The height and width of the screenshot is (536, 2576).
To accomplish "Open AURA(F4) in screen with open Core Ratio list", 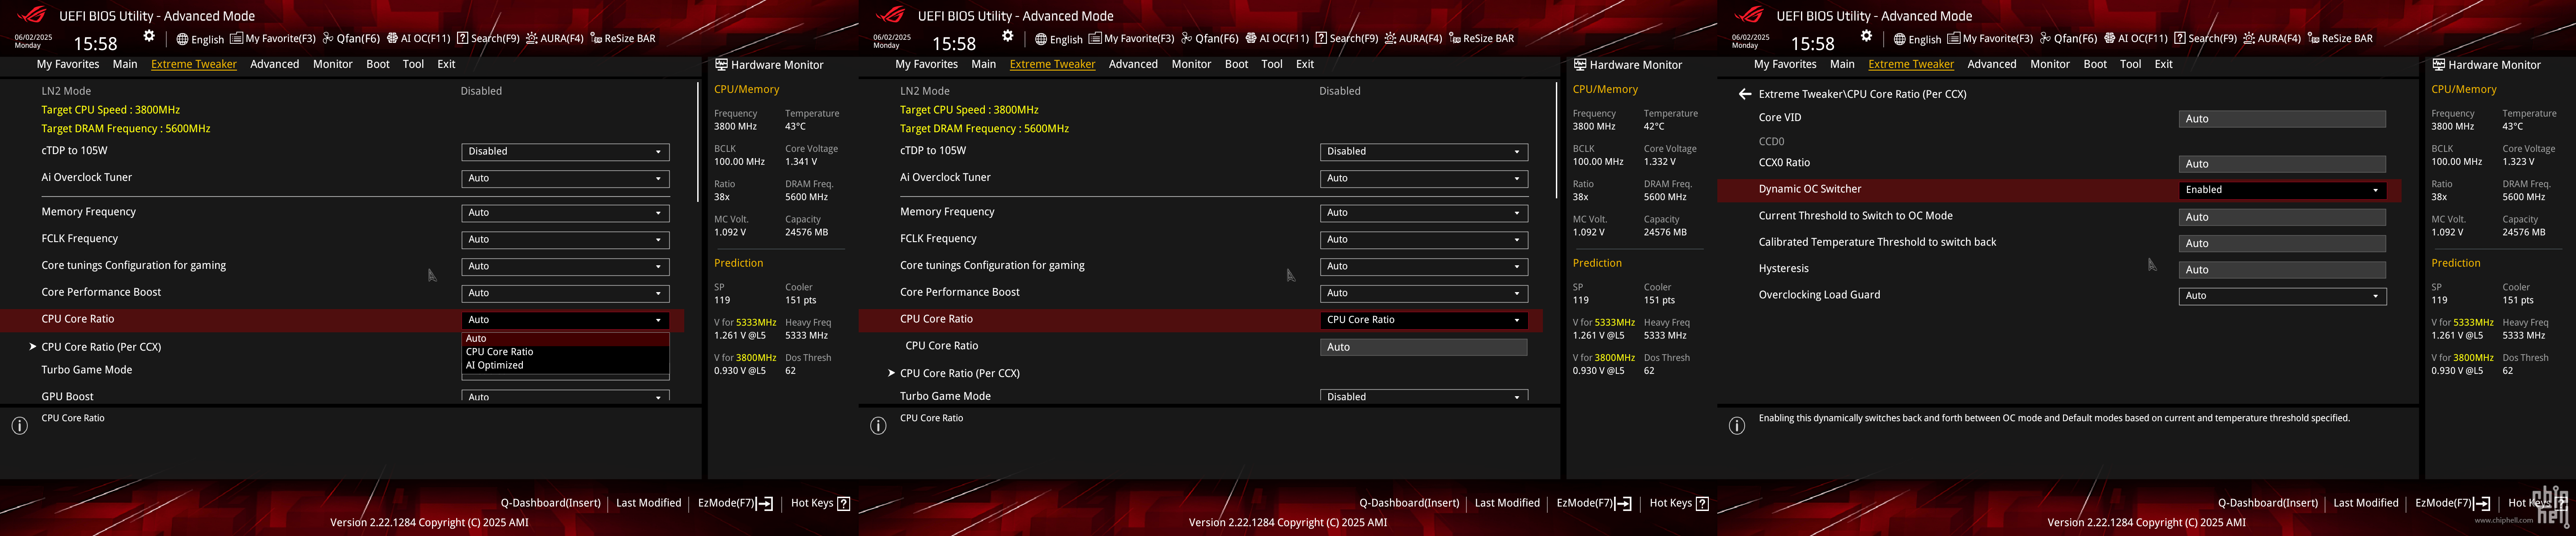I will pos(554,39).
